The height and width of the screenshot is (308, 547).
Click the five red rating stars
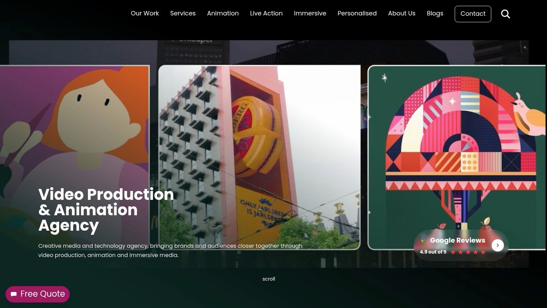pyautogui.click(x=468, y=252)
